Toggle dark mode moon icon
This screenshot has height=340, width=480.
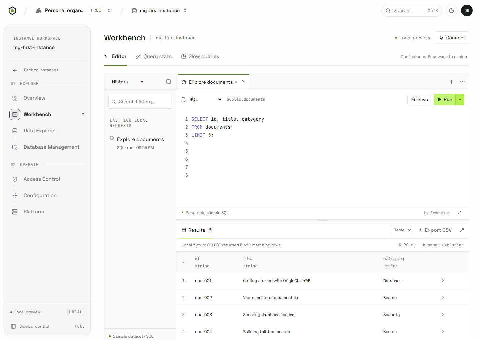(x=451, y=11)
